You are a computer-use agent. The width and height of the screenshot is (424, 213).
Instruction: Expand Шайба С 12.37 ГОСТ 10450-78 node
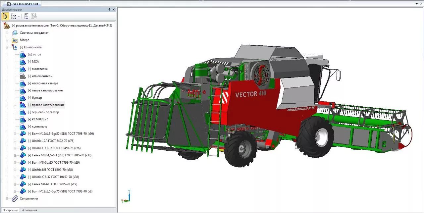click(15, 148)
